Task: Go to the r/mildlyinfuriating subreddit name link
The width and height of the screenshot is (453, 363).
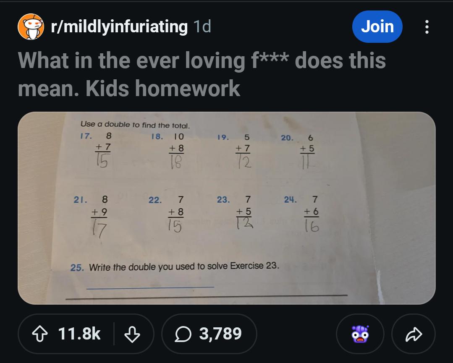Action: 119,27
